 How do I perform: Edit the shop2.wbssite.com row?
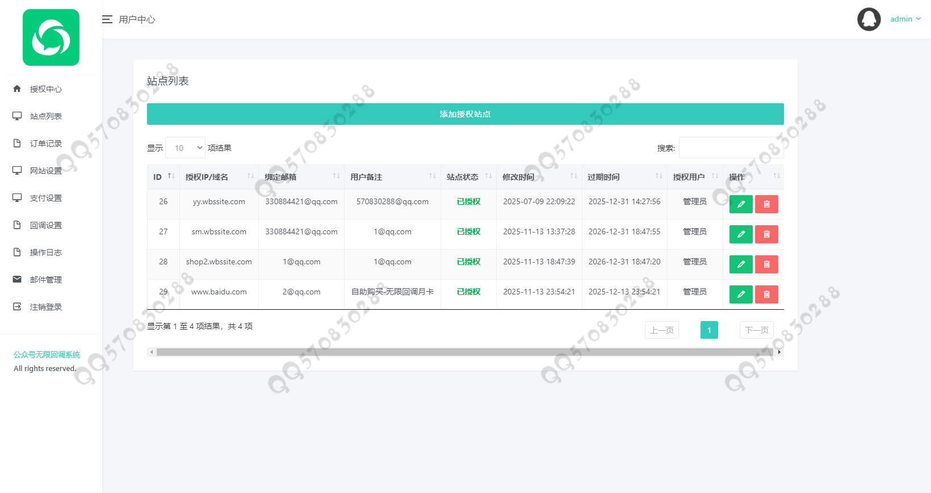click(x=741, y=264)
